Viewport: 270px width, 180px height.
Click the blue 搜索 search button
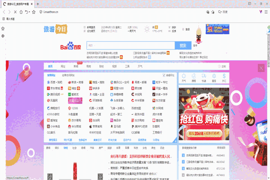[x=183, y=45]
